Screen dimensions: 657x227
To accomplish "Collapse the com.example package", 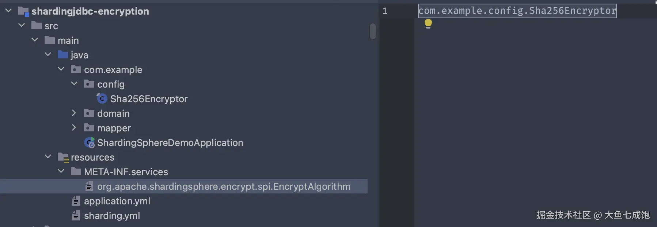I will 61,69.
